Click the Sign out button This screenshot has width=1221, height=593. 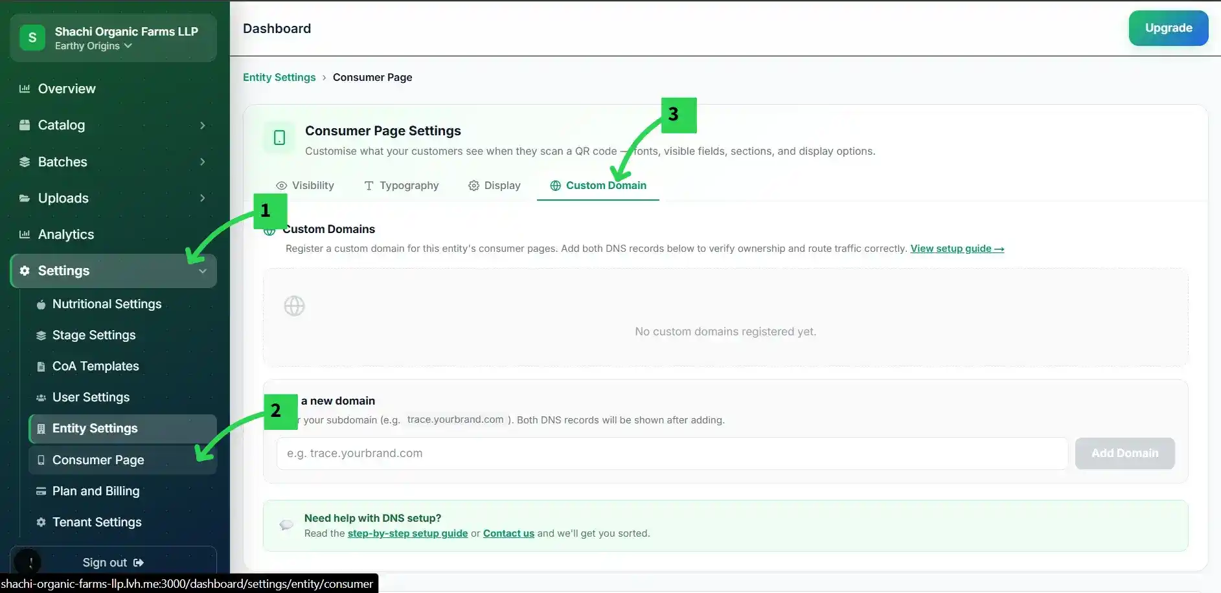click(113, 563)
